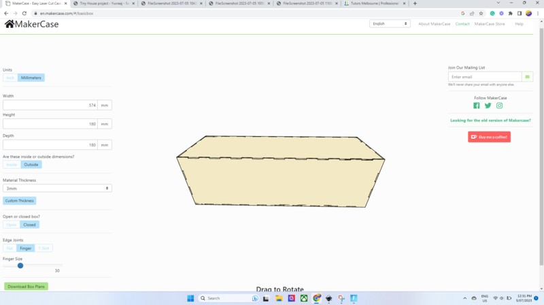The width and height of the screenshot is (544, 305).
Task: Click the 3D box preview
Action: point(281,172)
